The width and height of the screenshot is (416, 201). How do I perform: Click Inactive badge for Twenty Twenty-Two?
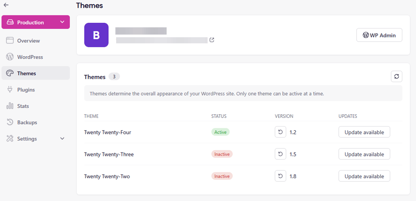[x=222, y=176]
